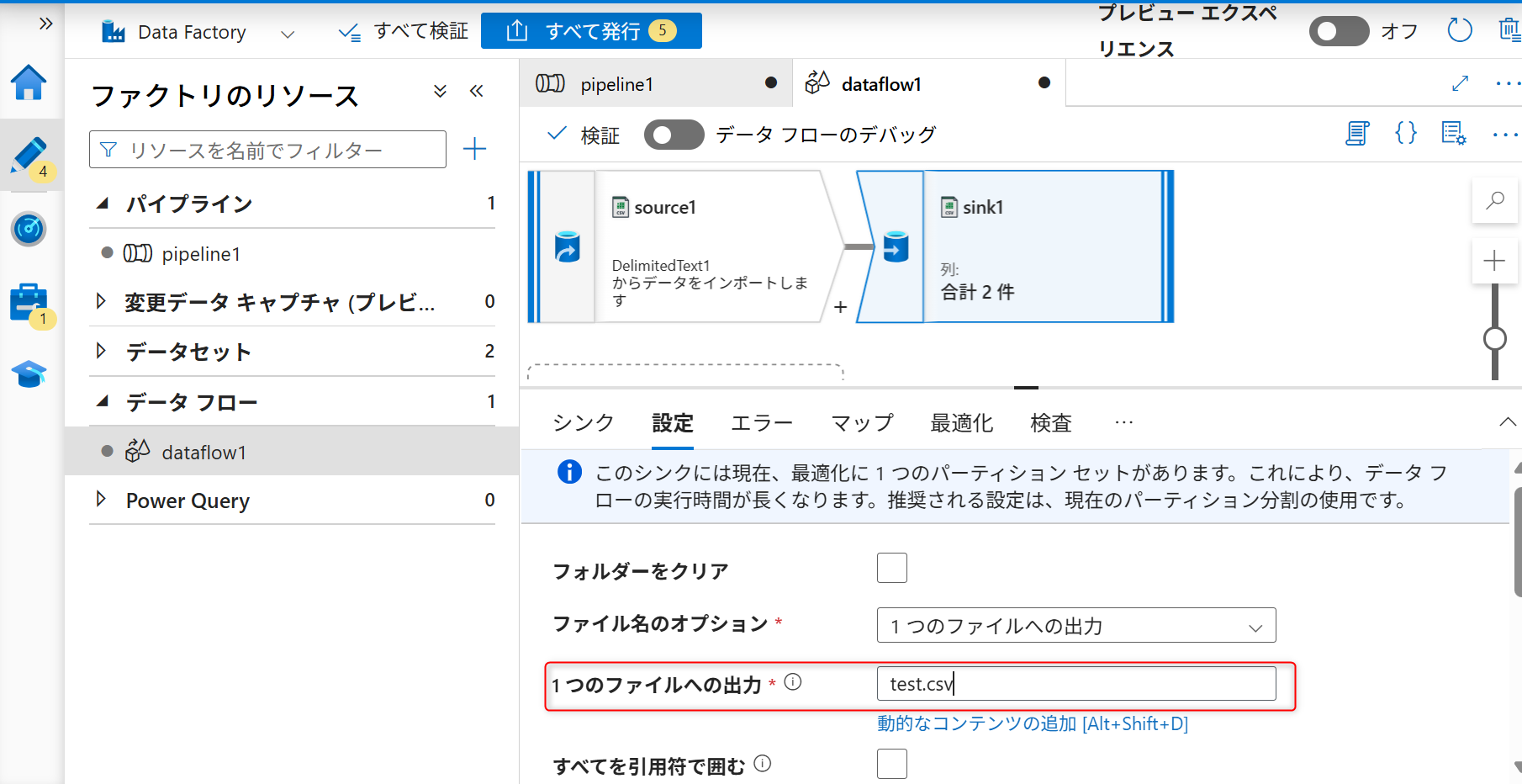Click the すべて発行 button
This screenshot has height=784, width=1522.
click(x=591, y=30)
